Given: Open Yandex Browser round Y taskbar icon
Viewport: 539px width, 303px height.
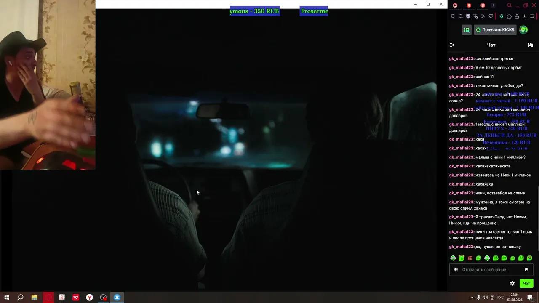Looking at the screenshot, I should [90, 298].
